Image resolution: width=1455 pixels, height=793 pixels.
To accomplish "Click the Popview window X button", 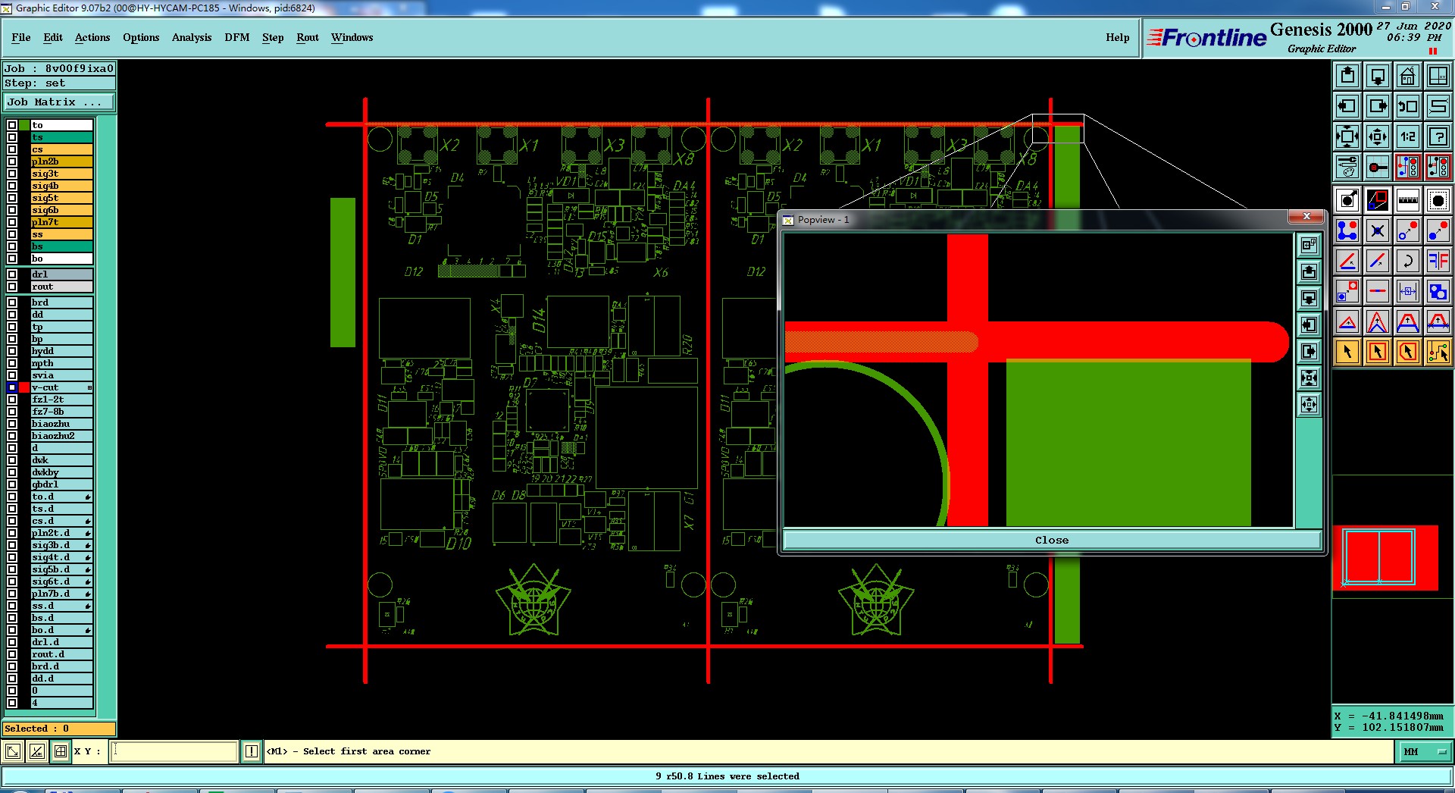I will point(1306,217).
